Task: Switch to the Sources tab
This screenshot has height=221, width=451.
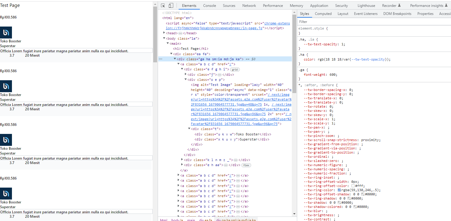Action: click(229, 6)
